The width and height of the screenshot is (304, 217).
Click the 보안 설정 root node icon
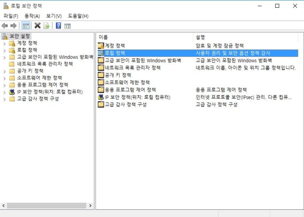coord(5,36)
